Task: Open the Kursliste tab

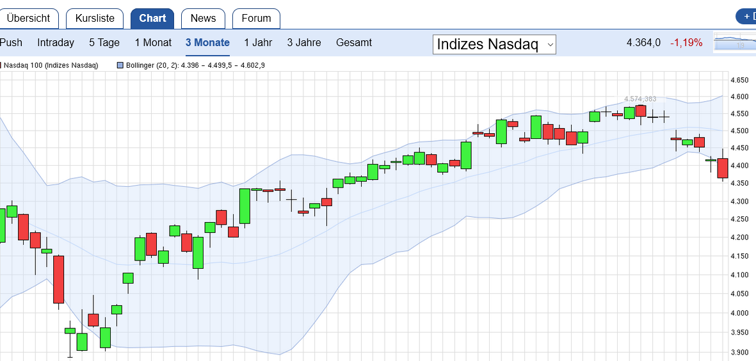Action: tap(95, 19)
